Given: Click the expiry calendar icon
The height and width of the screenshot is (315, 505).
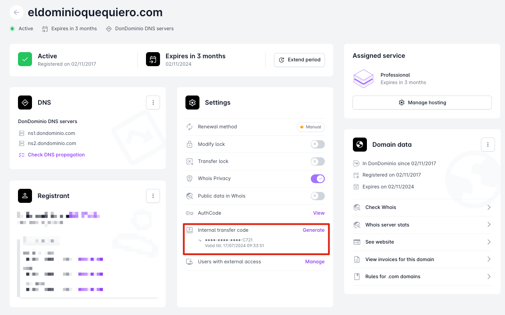Looking at the screenshot, I should point(153,59).
